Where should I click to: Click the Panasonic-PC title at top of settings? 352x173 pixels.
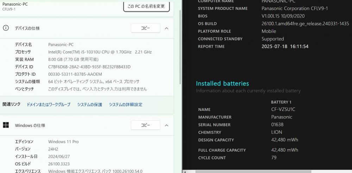click(15, 4)
